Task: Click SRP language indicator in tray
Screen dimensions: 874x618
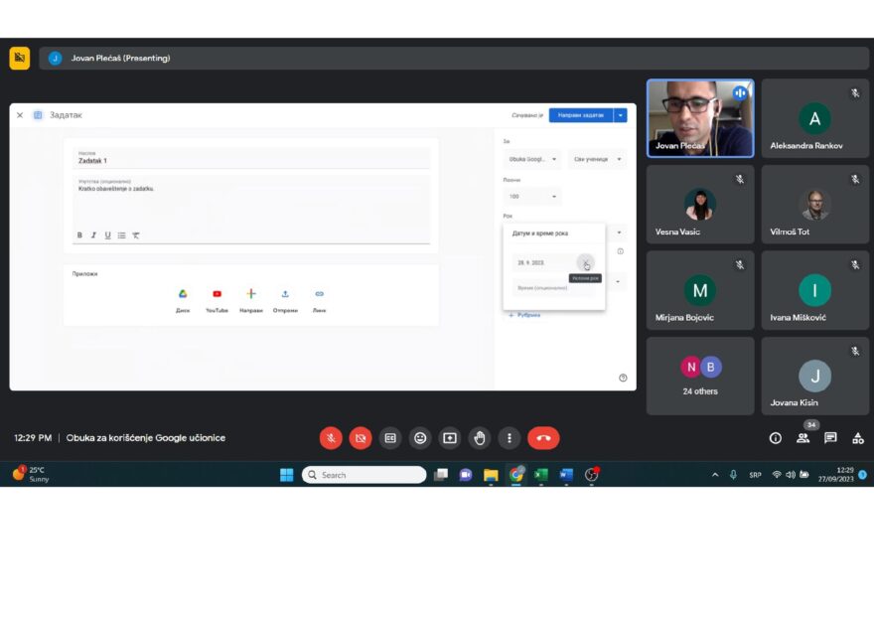Action: [x=755, y=475]
